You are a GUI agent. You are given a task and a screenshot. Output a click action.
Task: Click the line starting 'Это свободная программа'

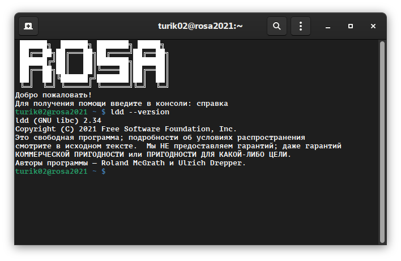tap(160, 138)
